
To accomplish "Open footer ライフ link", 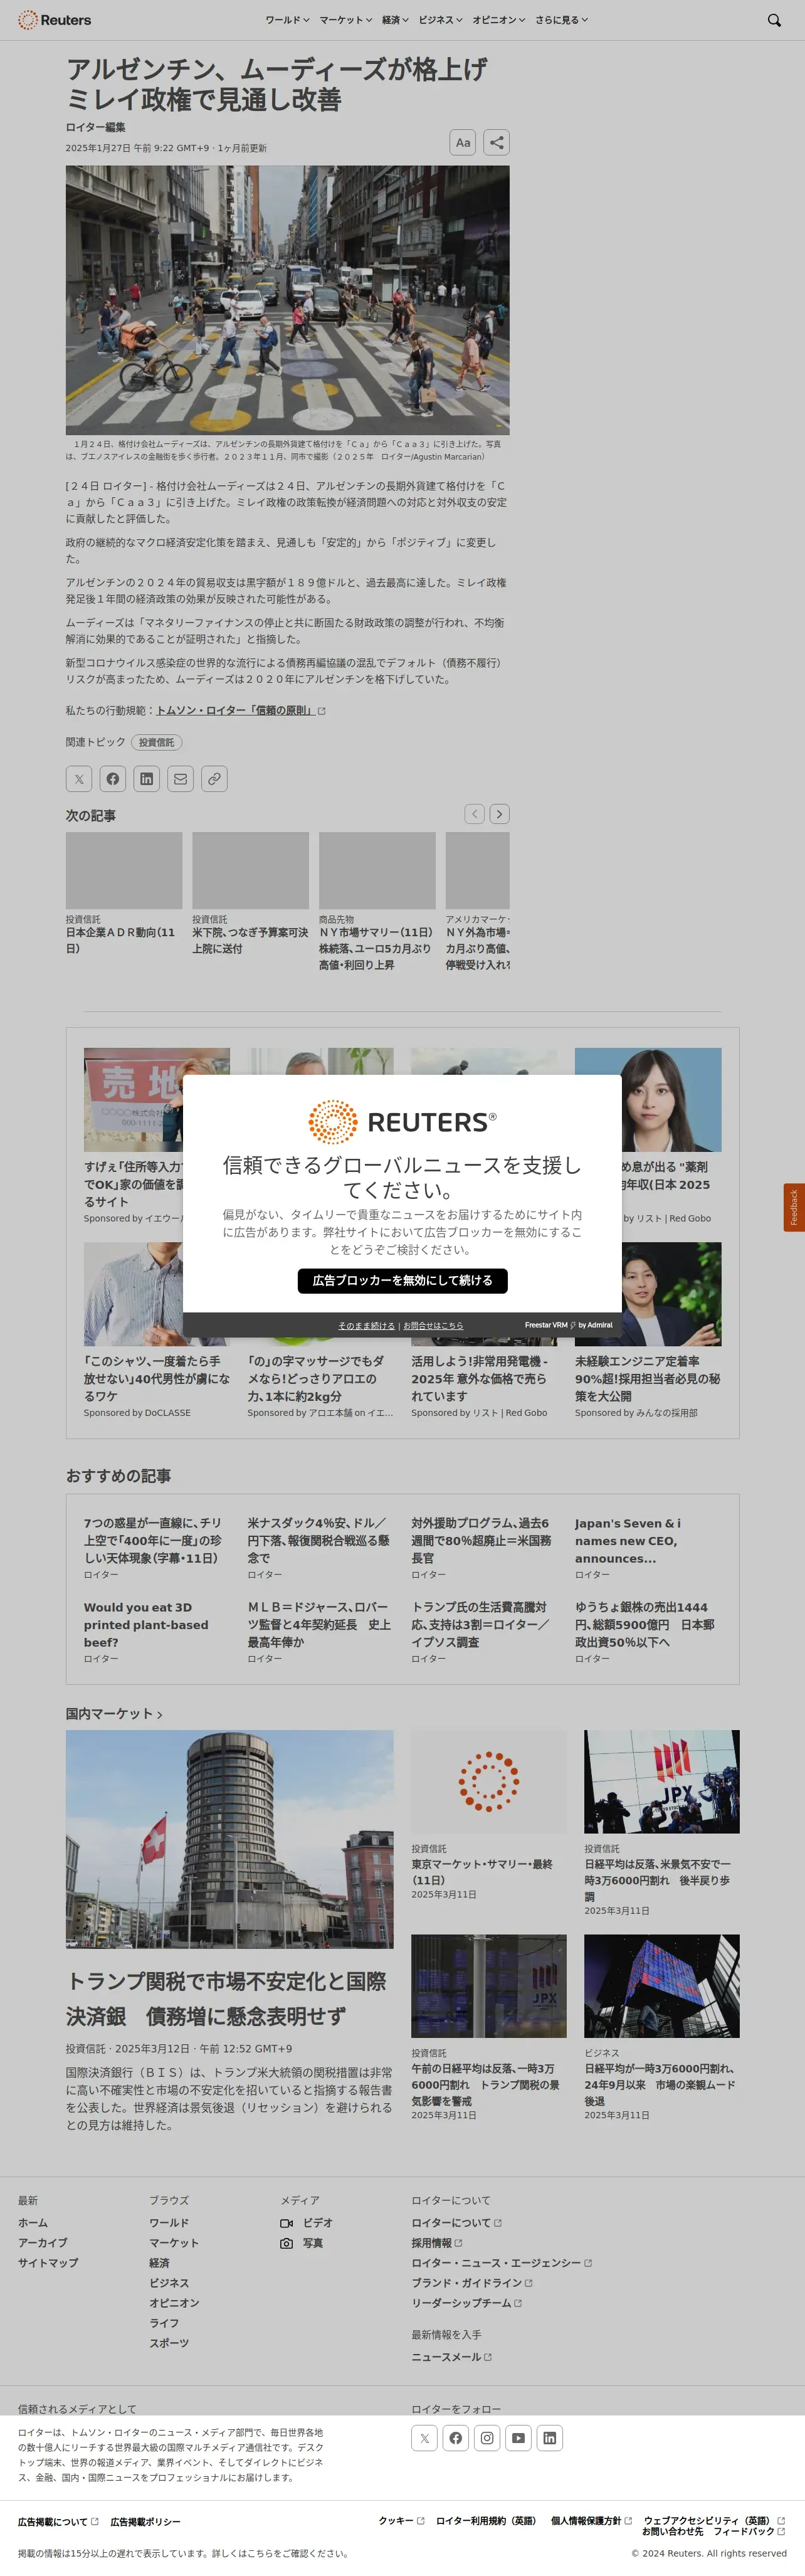I will point(164,2324).
